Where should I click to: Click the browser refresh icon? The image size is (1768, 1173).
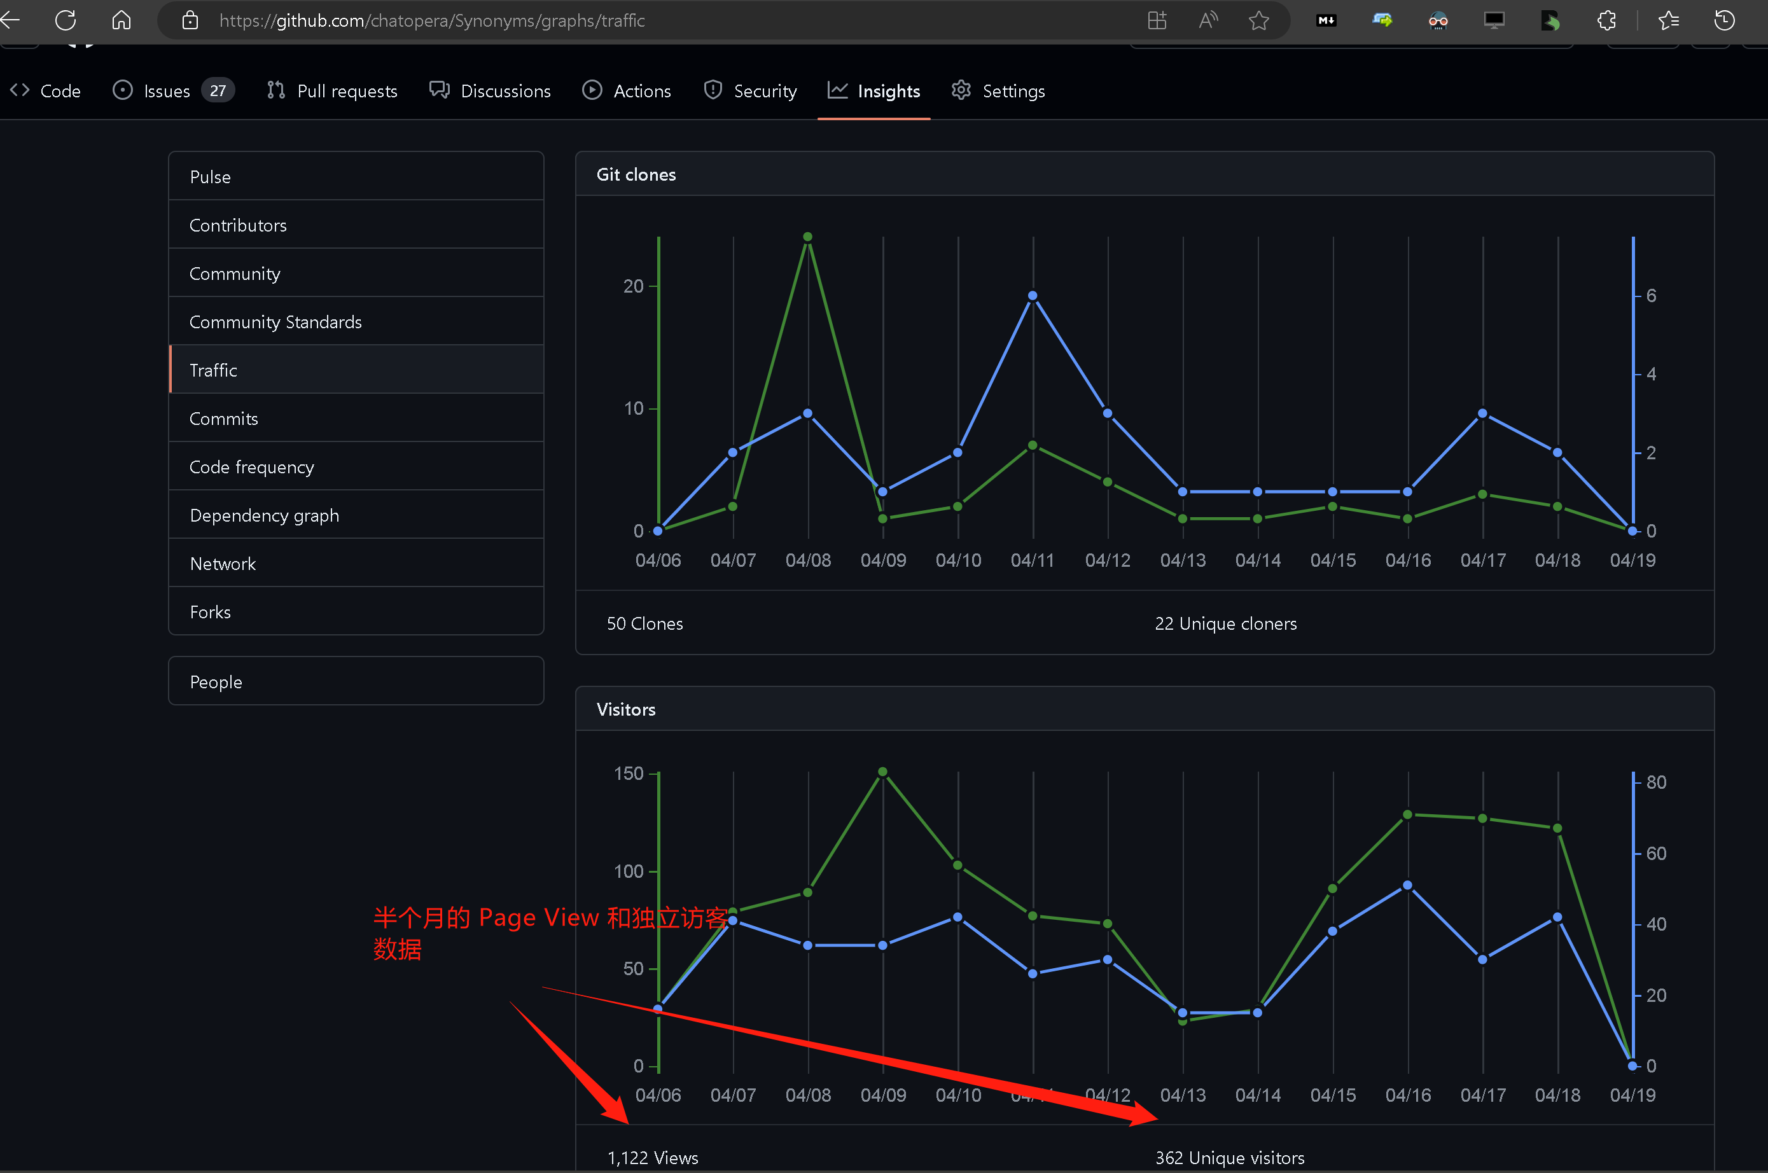[x=66, y=20]
